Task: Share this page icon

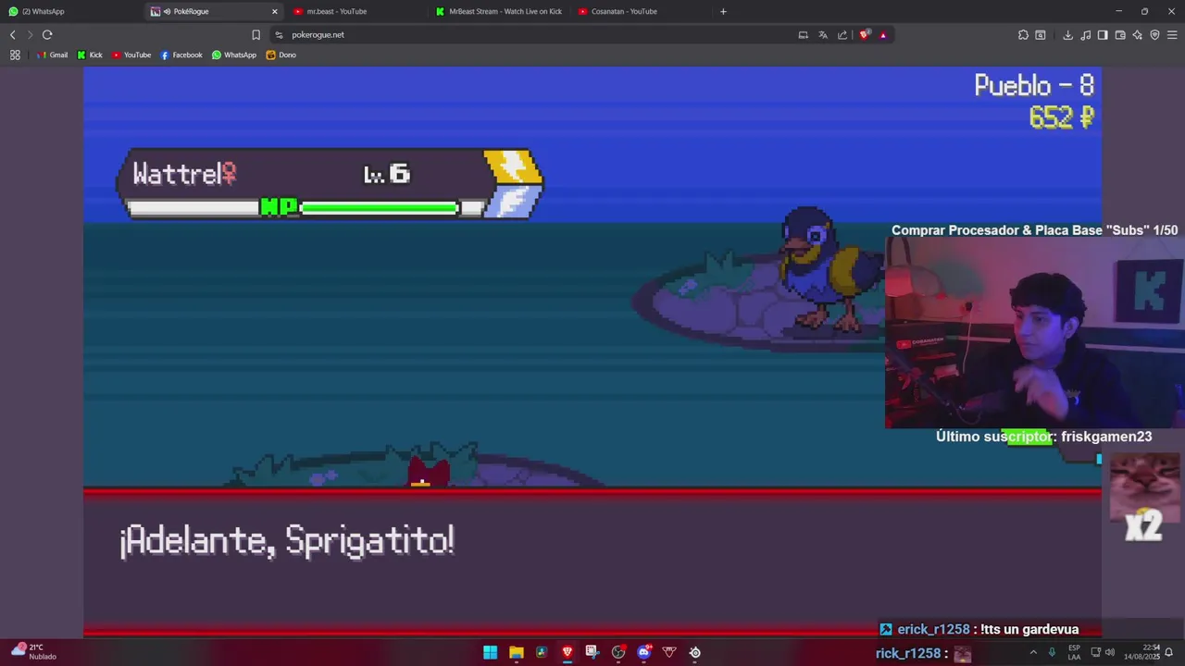Action: 842,35
